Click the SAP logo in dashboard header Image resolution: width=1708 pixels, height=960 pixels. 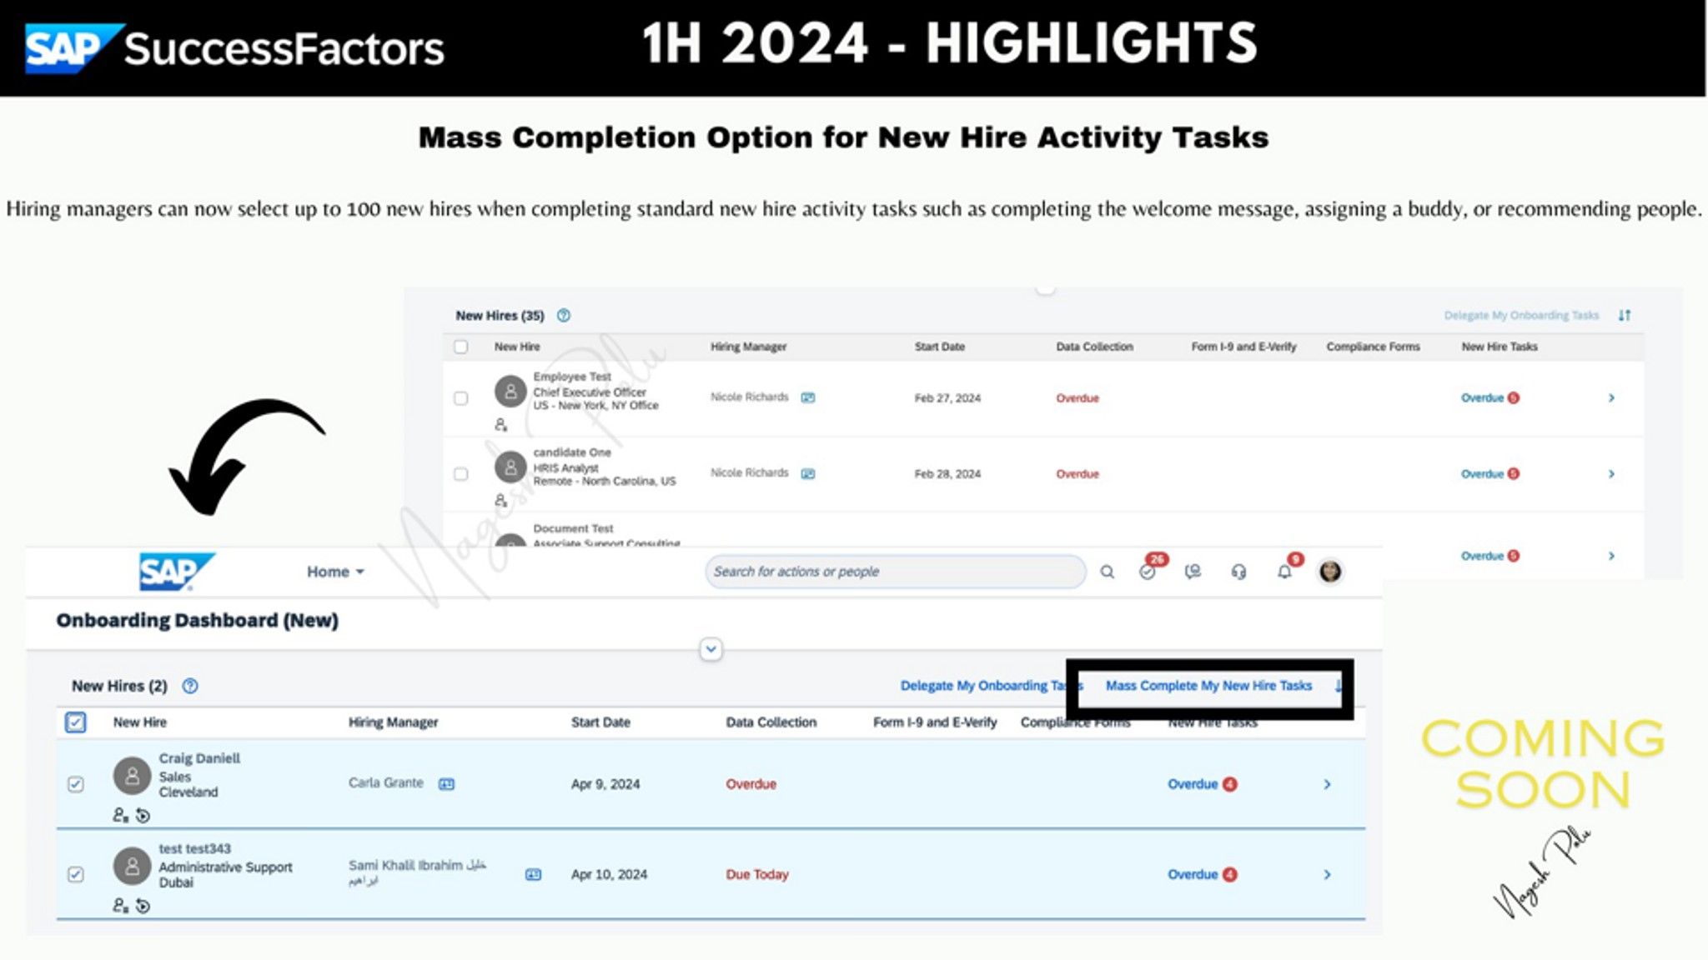[x=177, y=572]
